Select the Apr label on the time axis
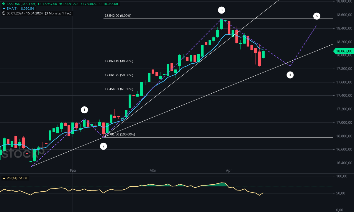The width and height of the screenshot is (354, 212). tap(229, 170)
